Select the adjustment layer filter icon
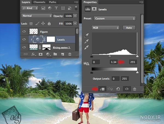The height and width of the screenshot is (124, 164). click(50, 8)
